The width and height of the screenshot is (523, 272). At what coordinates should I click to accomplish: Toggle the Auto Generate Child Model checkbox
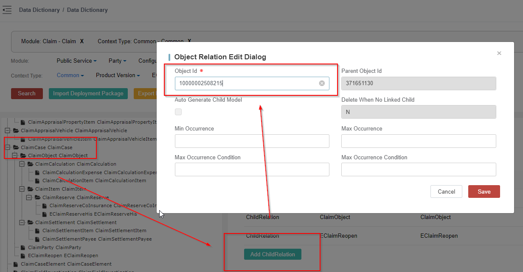(178, 112)
